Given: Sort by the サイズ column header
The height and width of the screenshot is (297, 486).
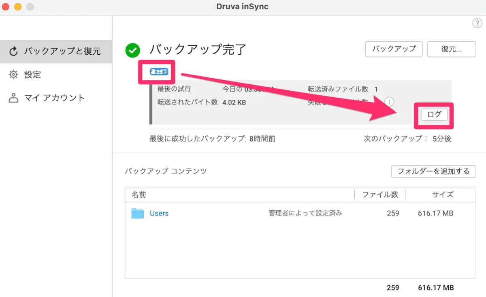Looking at the screenshot, I should click(442, 195).
